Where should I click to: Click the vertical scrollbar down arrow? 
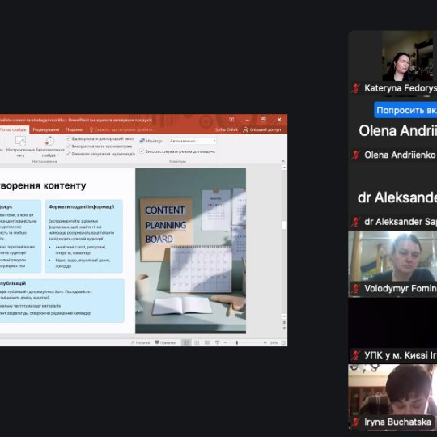[284, 316]
